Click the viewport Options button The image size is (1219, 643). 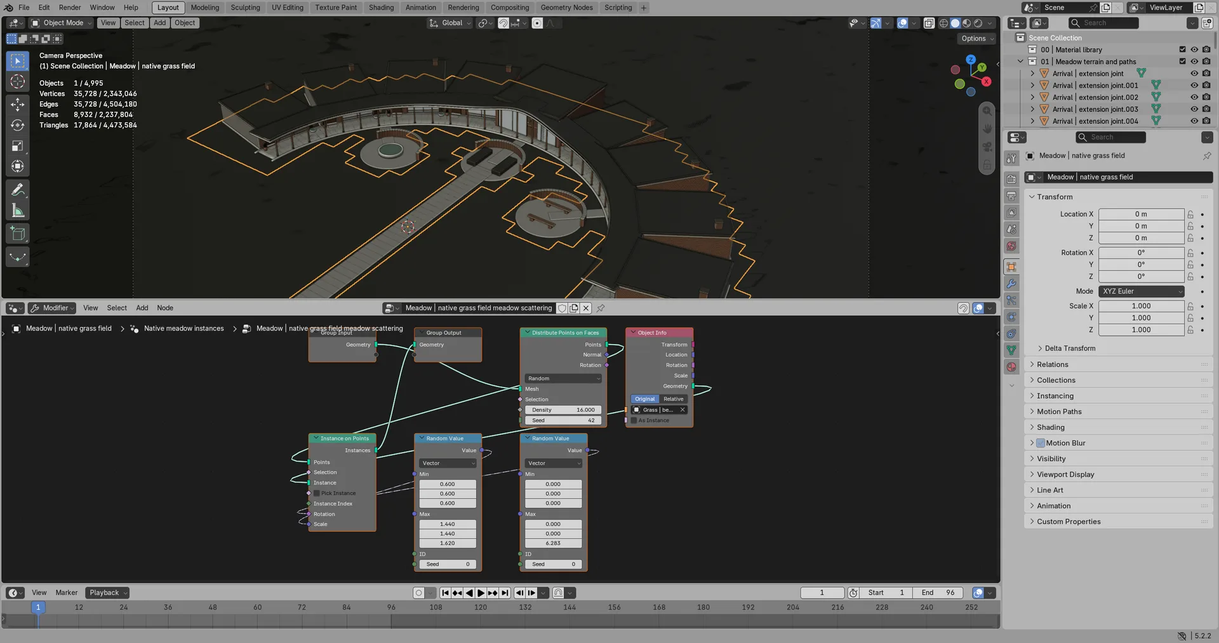pyautogui.click(x=976, y=39)
